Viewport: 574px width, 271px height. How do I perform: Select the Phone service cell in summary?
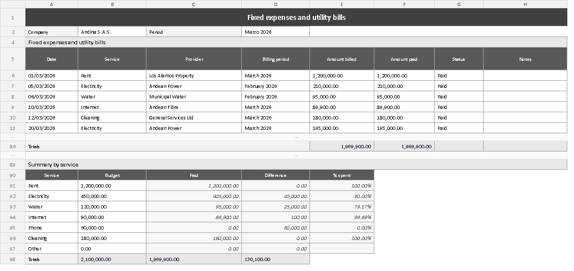tap(52, 227)
